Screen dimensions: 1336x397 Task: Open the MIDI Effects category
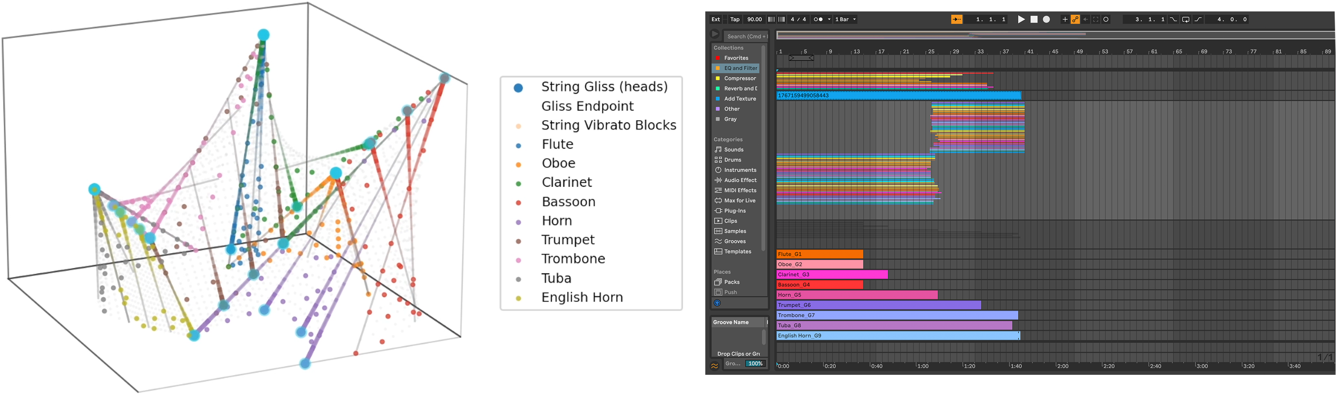tap(736, 190)
